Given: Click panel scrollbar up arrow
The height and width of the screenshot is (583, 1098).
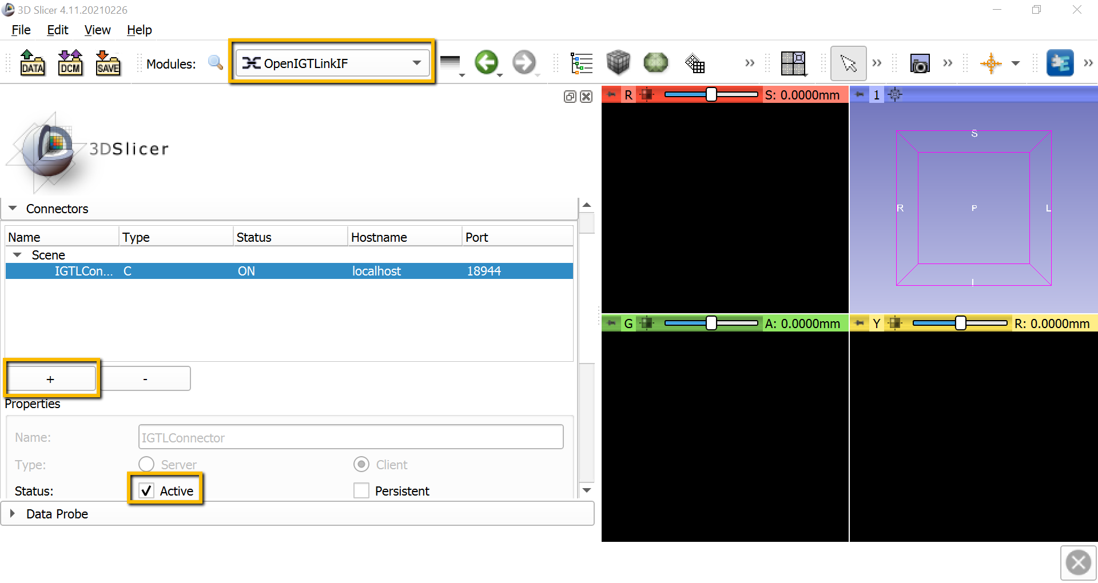Looking at the screenshot, I should click(x=587, y=205).
